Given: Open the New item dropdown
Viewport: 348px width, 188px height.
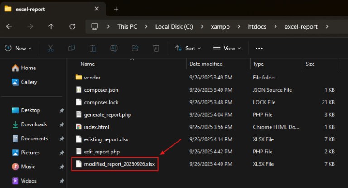Looking at the screenshot, I should tap(18, 48).
